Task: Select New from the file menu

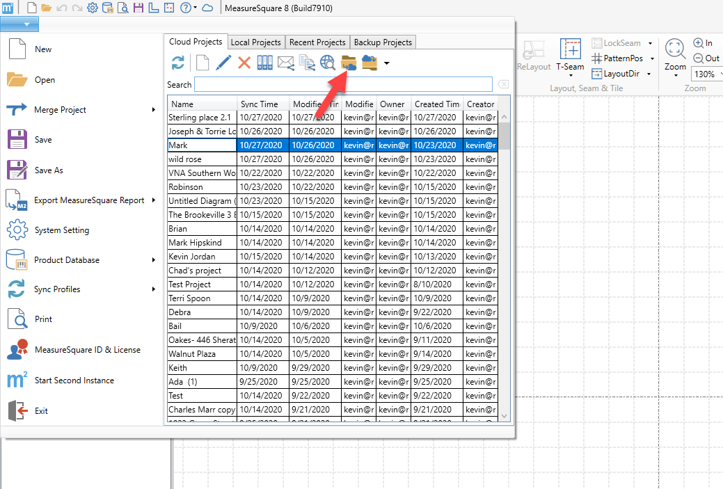Action: click(x=81, y=49)
